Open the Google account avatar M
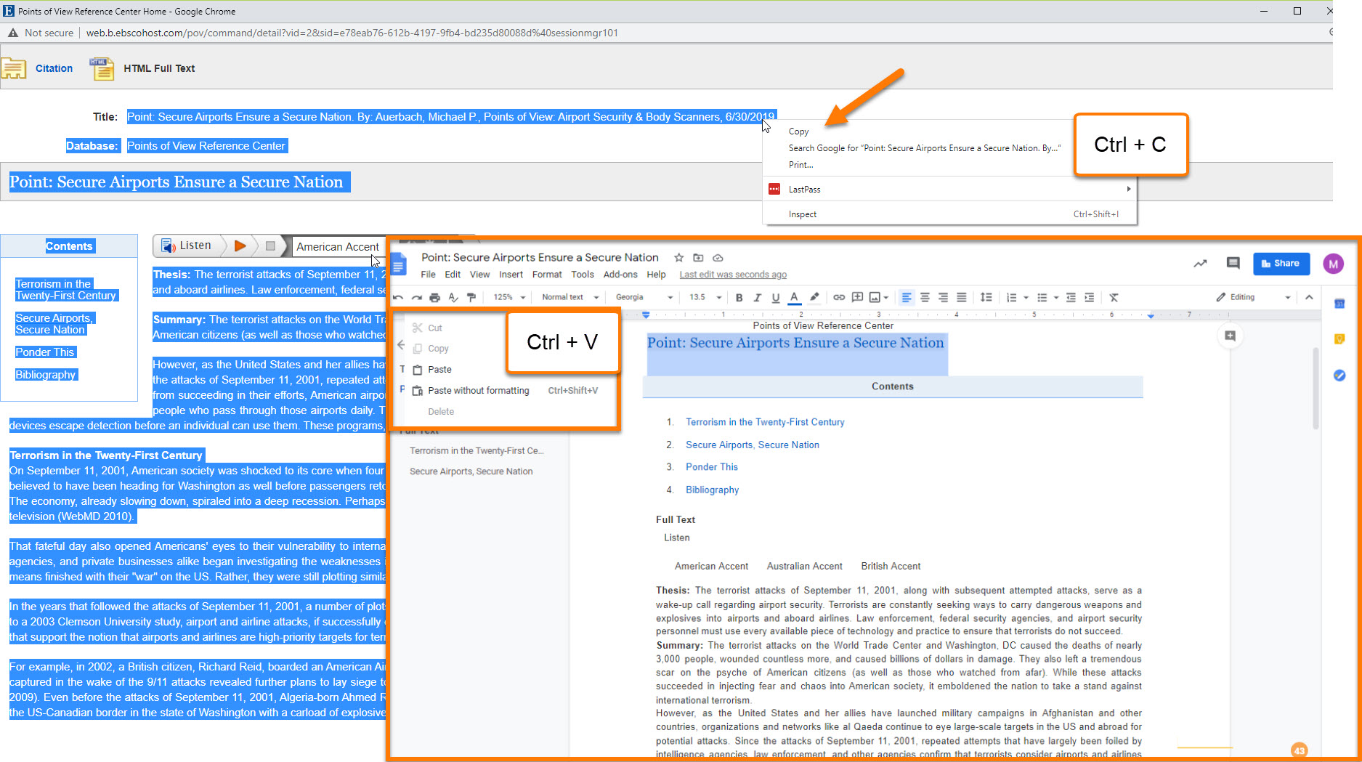The image size is (1362, 762). pos(1333,264)
